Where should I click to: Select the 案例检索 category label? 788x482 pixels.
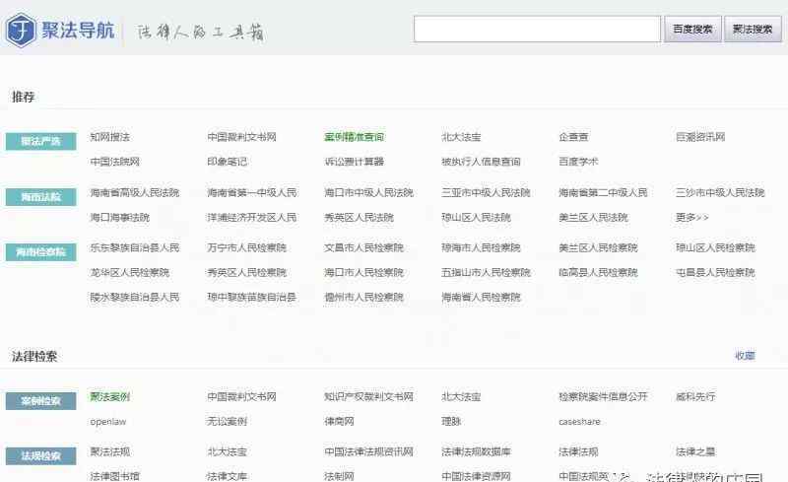coord(40,401)
